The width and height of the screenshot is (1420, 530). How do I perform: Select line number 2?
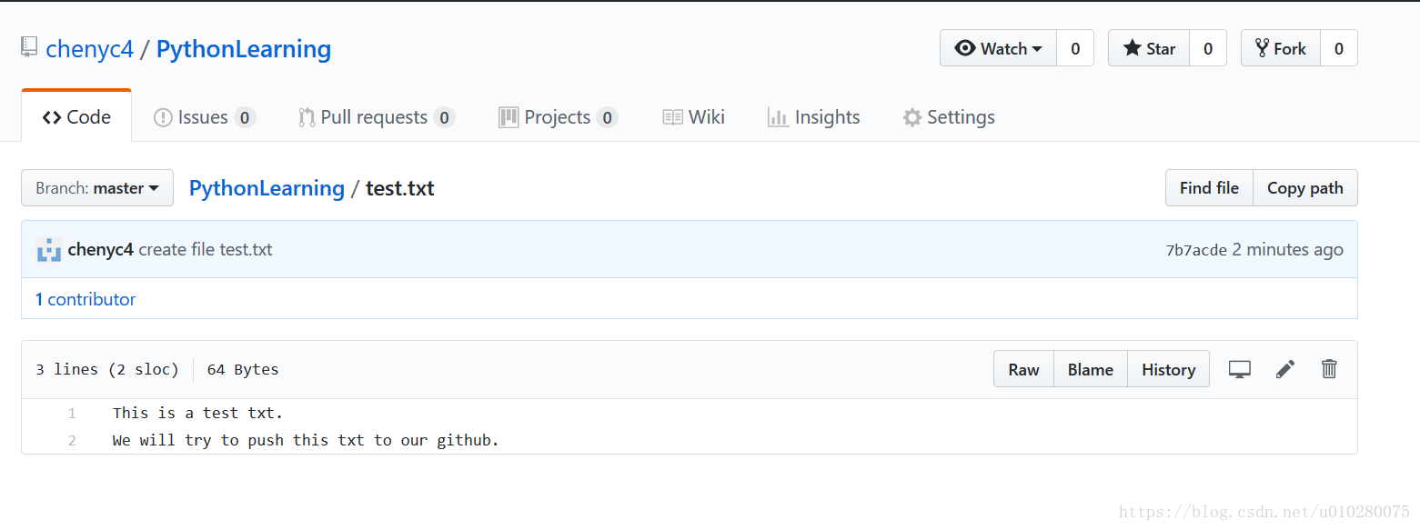[x=71, y=440]
